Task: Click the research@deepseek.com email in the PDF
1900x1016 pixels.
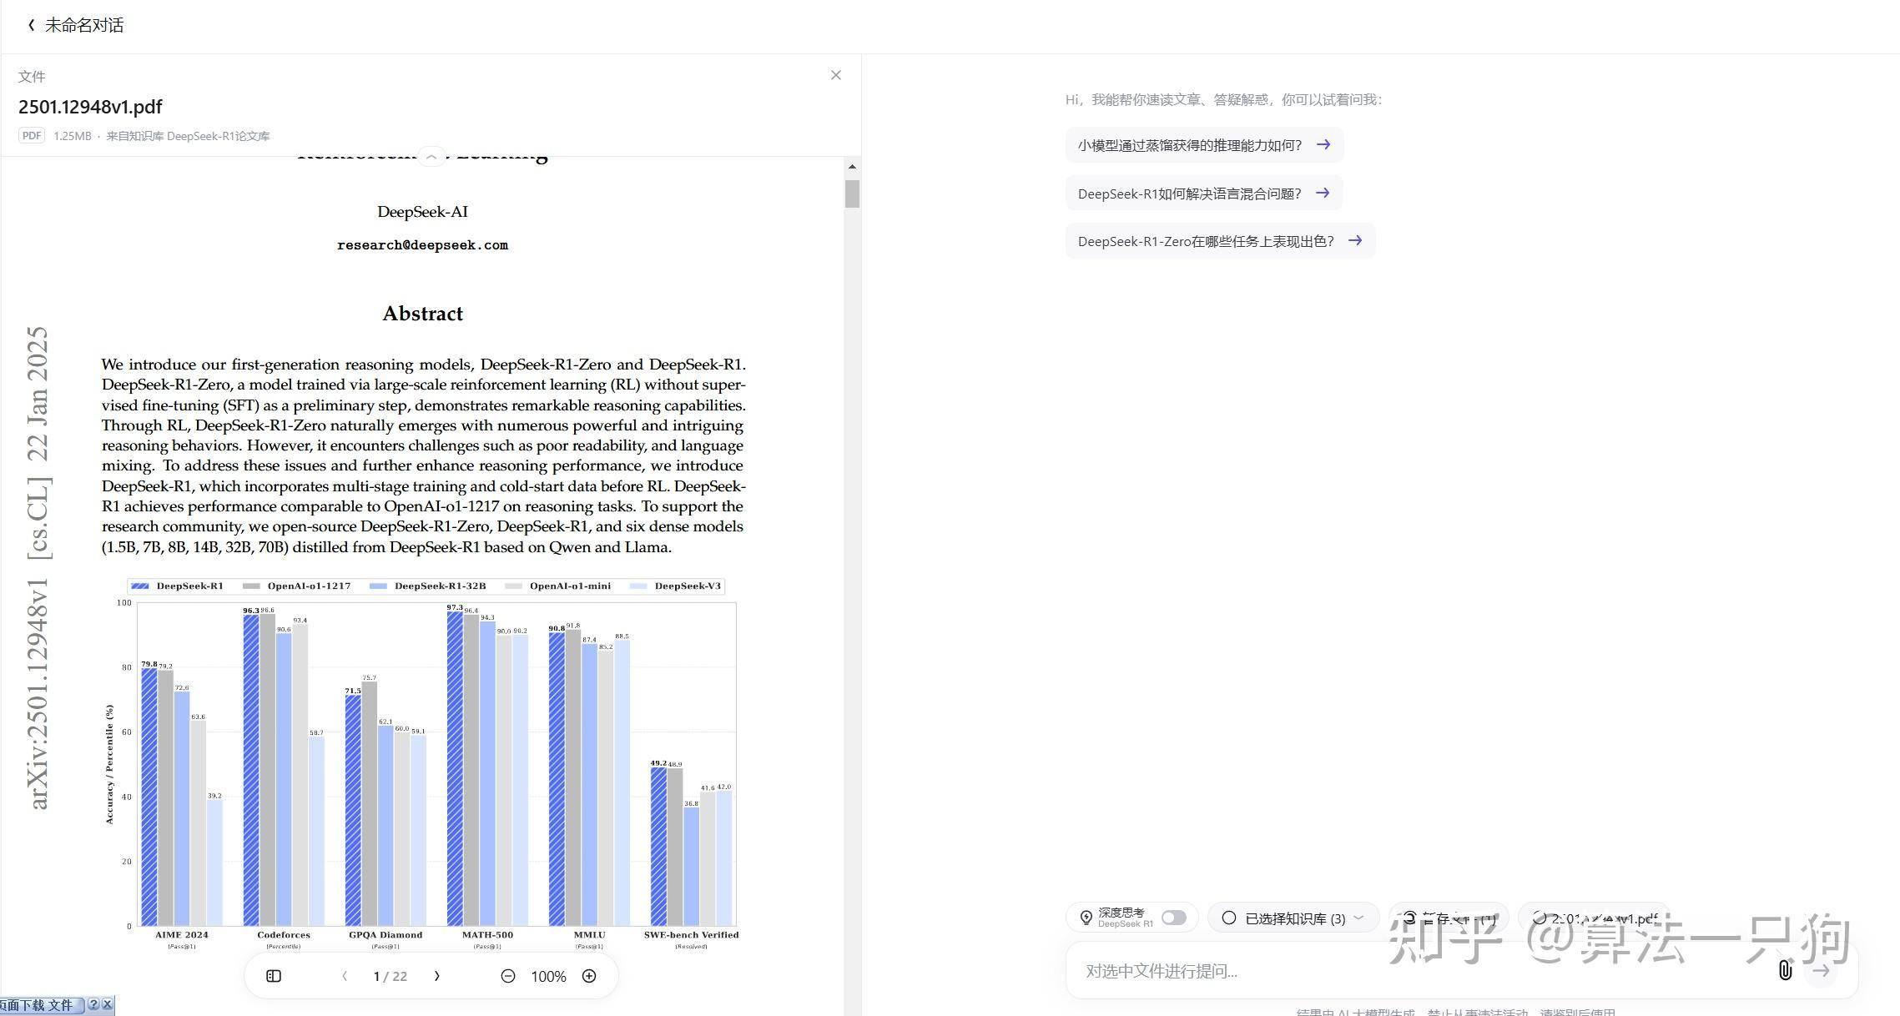Action: tap(422, 245)
